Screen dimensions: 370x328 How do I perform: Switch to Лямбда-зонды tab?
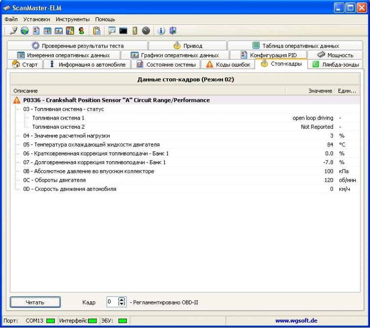(335, 64)
